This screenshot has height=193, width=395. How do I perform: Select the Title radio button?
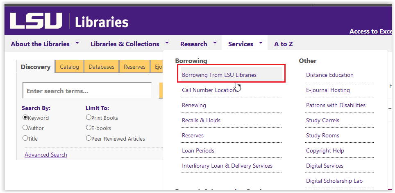(x=25, y=138)
